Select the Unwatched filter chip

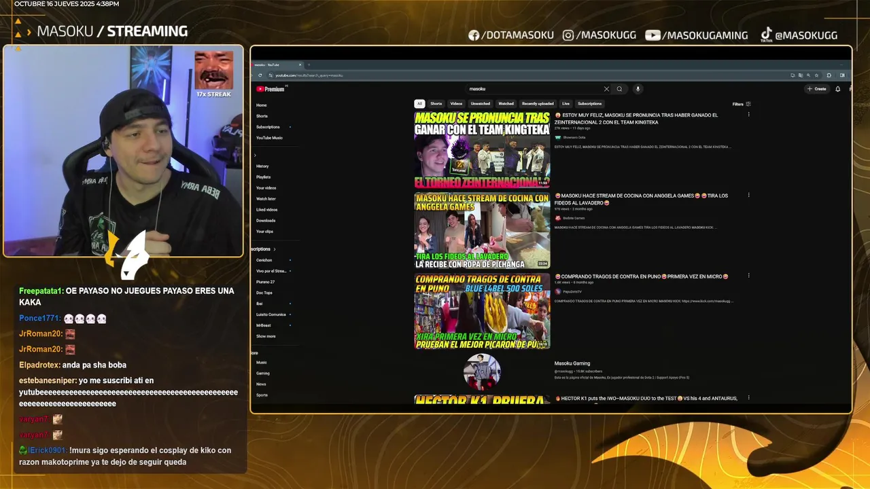[481, 104]
